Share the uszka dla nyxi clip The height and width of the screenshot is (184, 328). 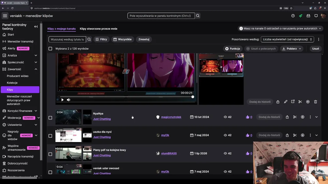click(x=287, y=135)
